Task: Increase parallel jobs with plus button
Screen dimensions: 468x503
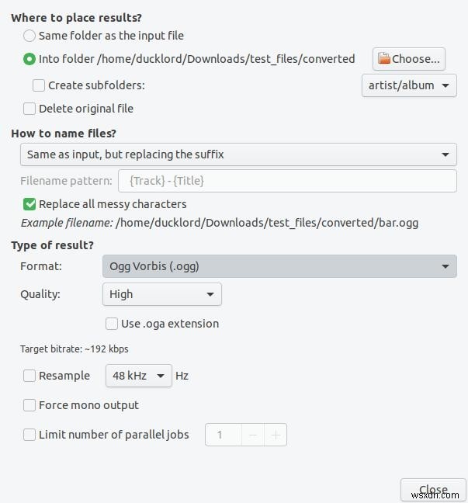Action: (276, 435)
